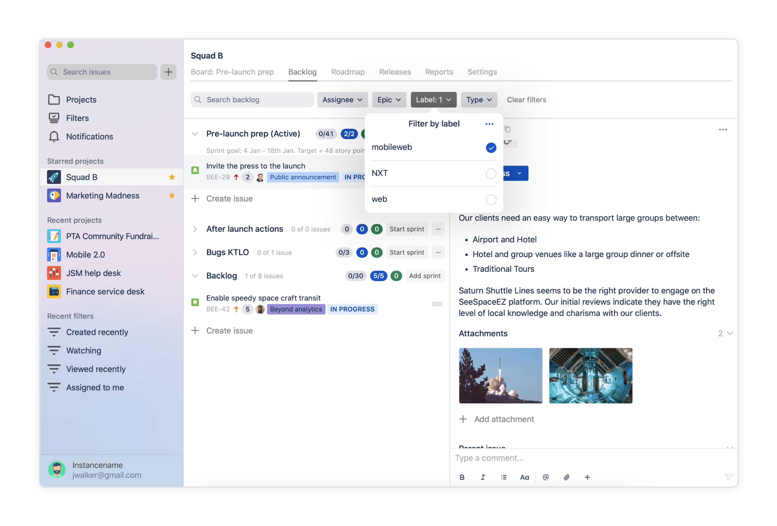Click Start sprint for Bugs KTLO
777x526 pixels.
(x=406, y=252)
